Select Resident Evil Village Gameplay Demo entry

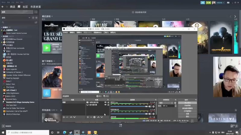coord(20,102)
